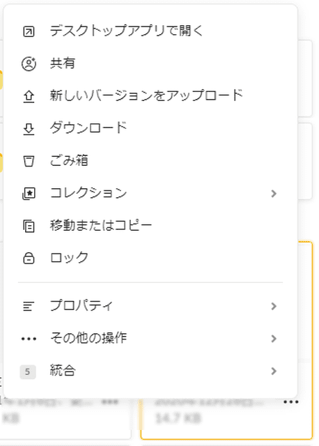The height and width of the screenshot is (446, 319).
Task: Click the upload new version arrow icon
Action: point(29,96)
